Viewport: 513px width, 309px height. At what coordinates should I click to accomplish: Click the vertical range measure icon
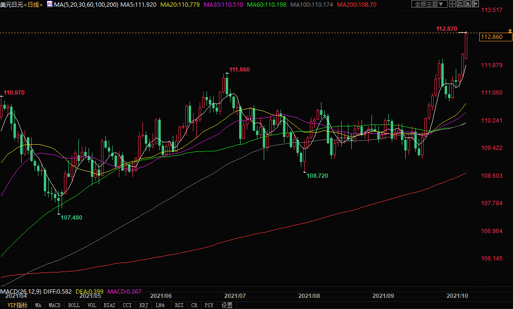[x=460, y=4]
